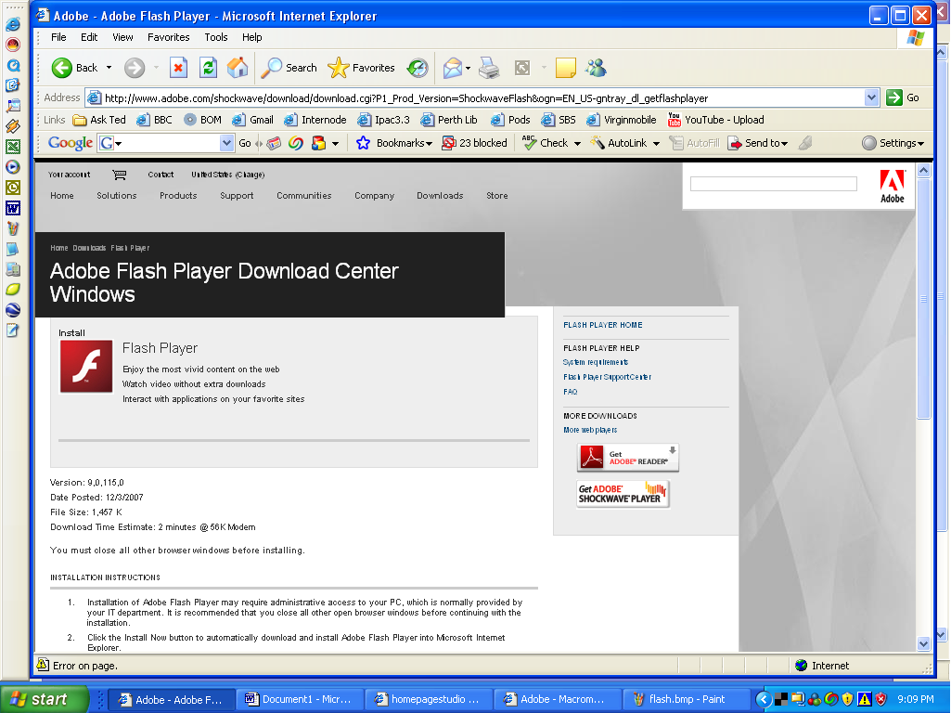Open the More web players link
951x713 pixels.
point(590,430)
